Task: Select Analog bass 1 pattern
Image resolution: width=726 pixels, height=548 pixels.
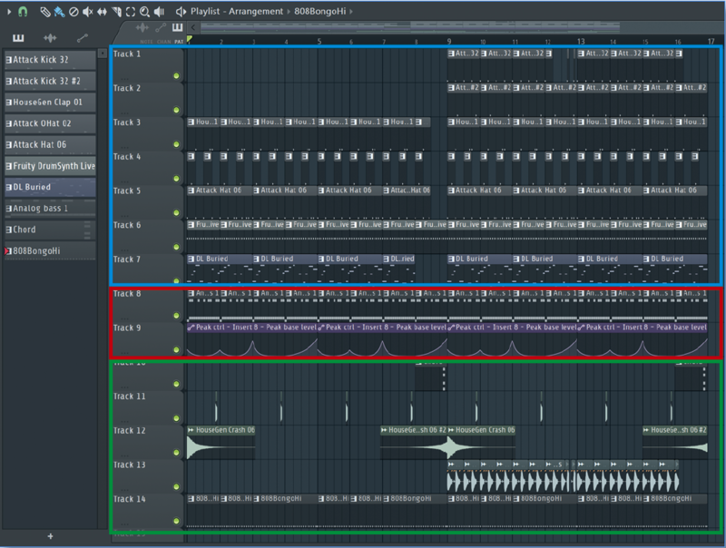Action: (50, 209)
